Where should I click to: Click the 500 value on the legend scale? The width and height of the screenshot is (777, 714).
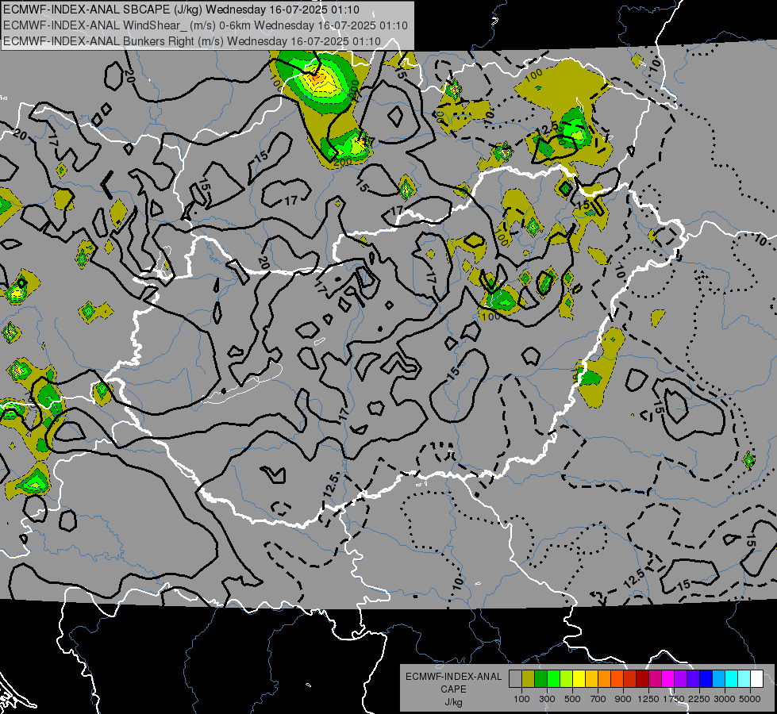(572, 699)
